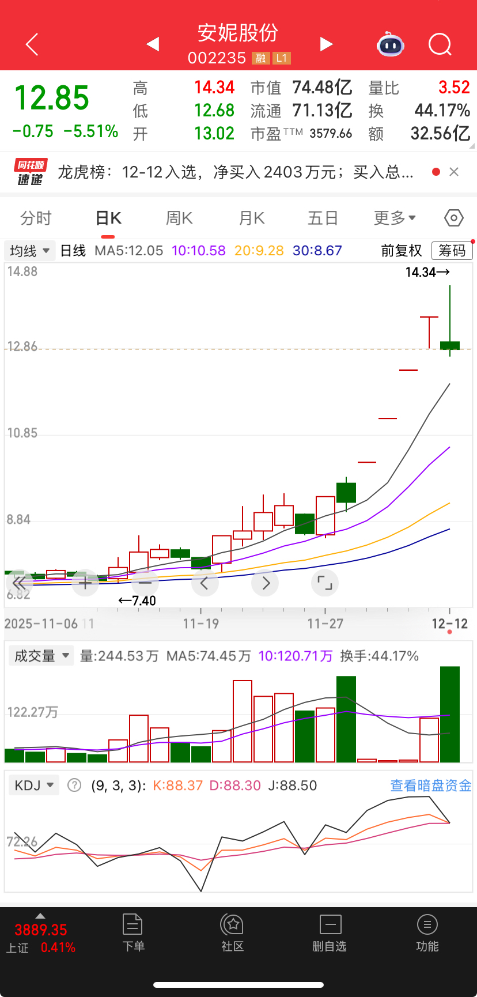Tap stock code 002235

click(217, 58)
